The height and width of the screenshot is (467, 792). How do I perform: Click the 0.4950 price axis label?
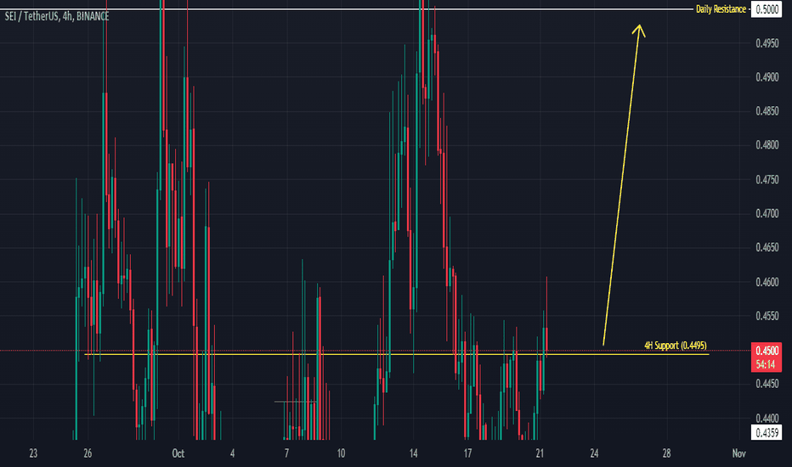[767, 43]
